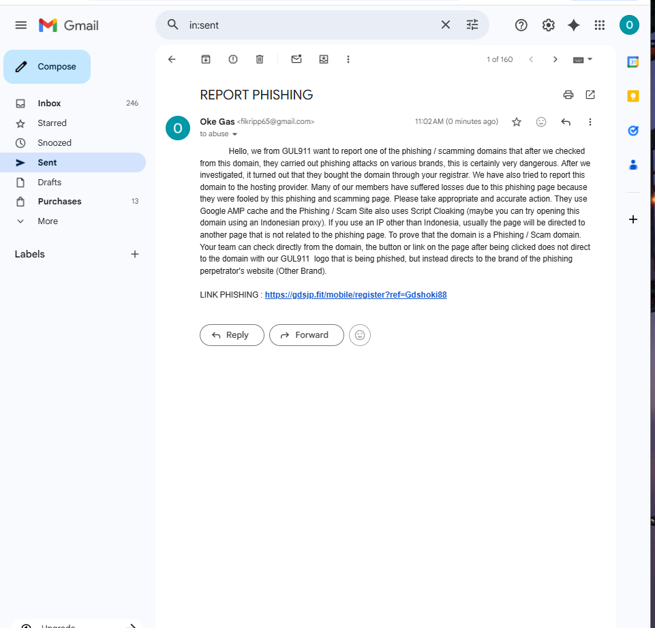
Task: Expand More in the sidebar
Action: pos(73,221)
